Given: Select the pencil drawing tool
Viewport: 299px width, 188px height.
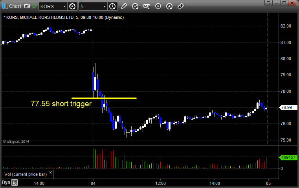Looking at the screenshot, I should (x=124, y=6).
